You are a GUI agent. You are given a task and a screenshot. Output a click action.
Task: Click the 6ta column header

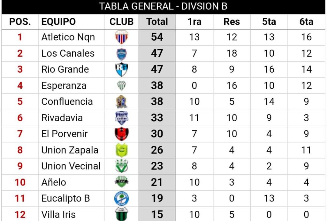306,22
